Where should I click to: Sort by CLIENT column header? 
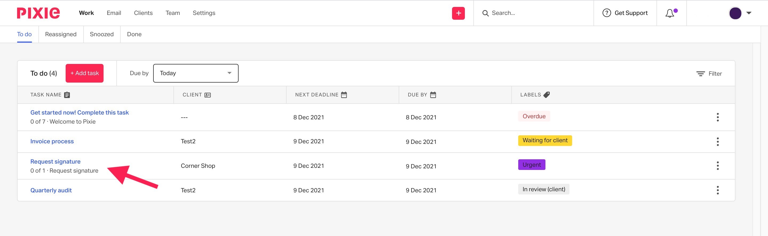pyautogui.click(x=192, y=95)
